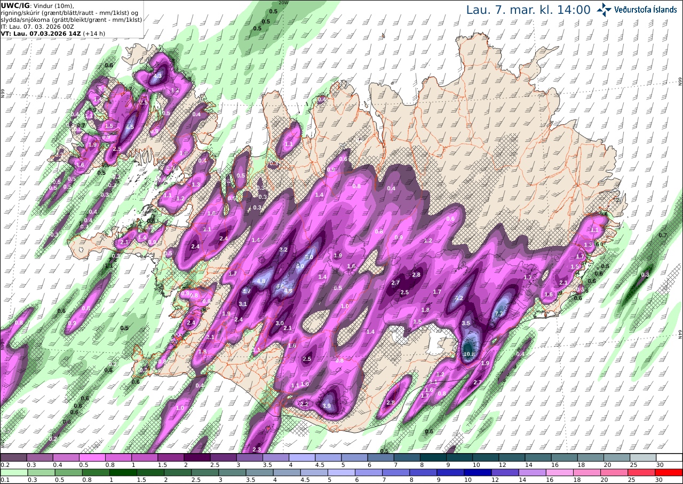Click the 'rigning/skúrir (grænt/blátt/rautt' description line
Viewport: 683px width, 484px height.
[70, 12]
